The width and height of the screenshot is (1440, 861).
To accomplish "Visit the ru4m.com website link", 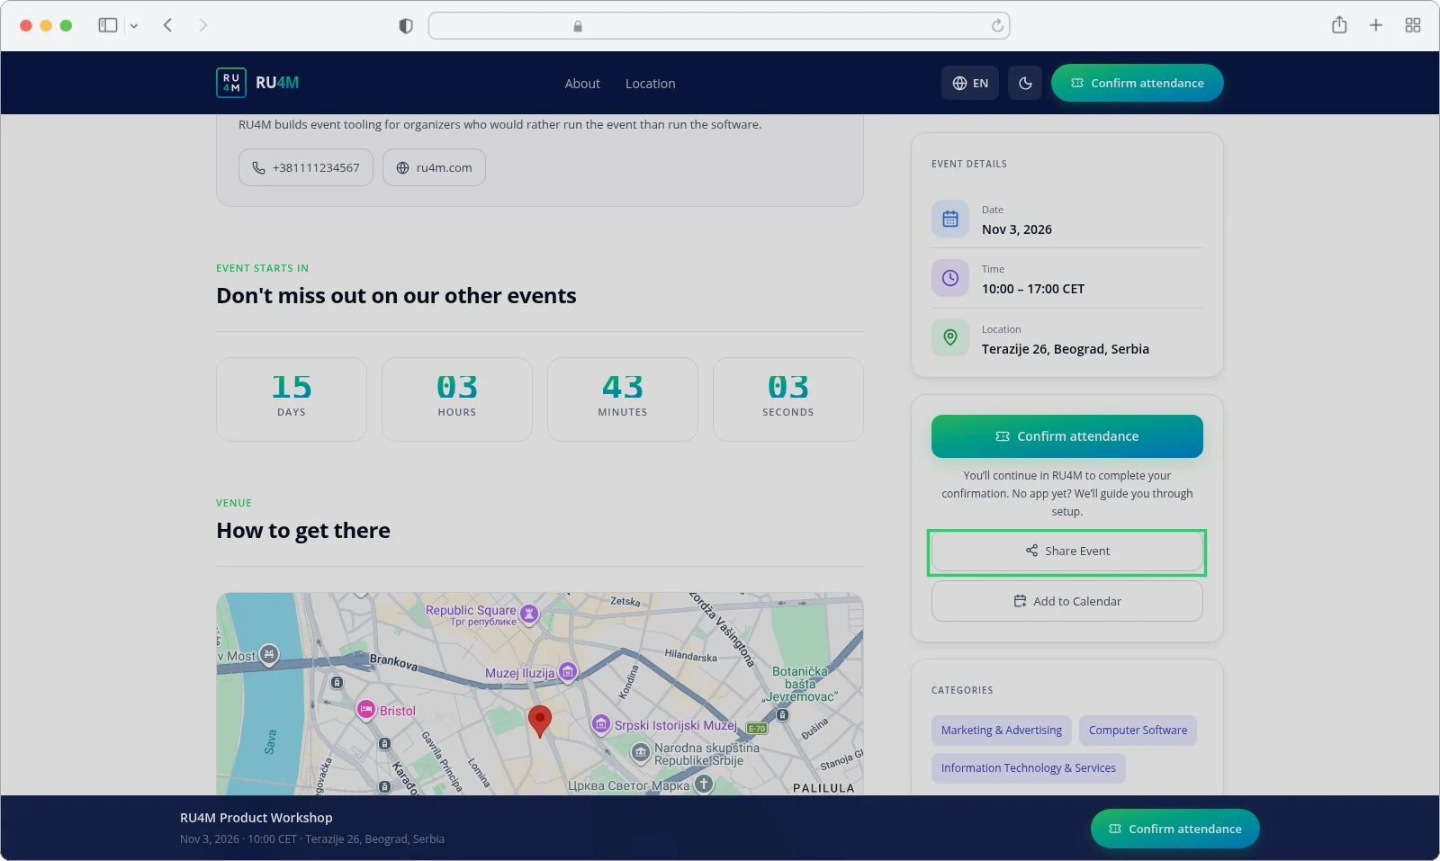I will point(434,167).
